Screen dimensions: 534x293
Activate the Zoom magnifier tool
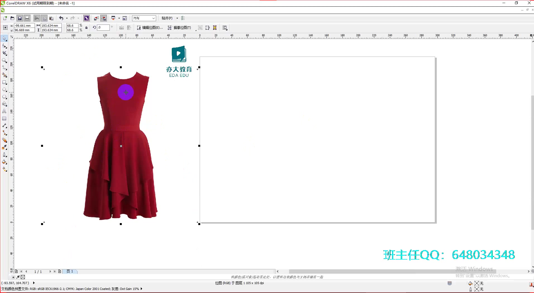coord(4,60)
